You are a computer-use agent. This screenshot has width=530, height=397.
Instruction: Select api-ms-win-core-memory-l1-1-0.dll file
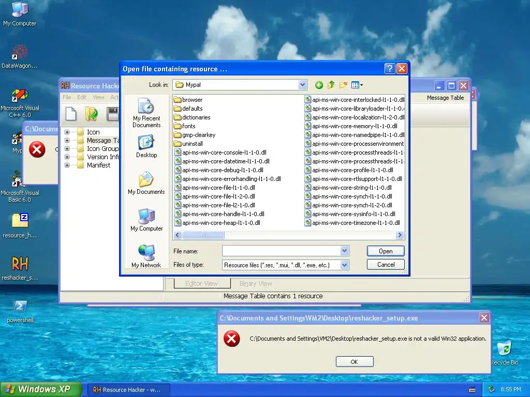pyautogui.click(x=351, y=126)
